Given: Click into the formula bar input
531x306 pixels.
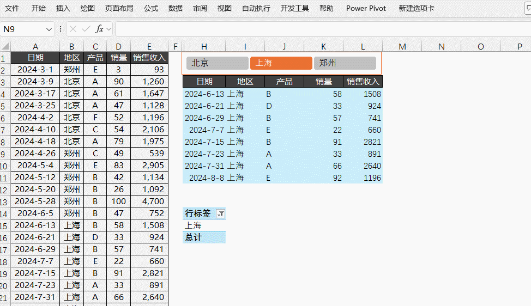Looking at the screenshot, I should pos(323,29).
